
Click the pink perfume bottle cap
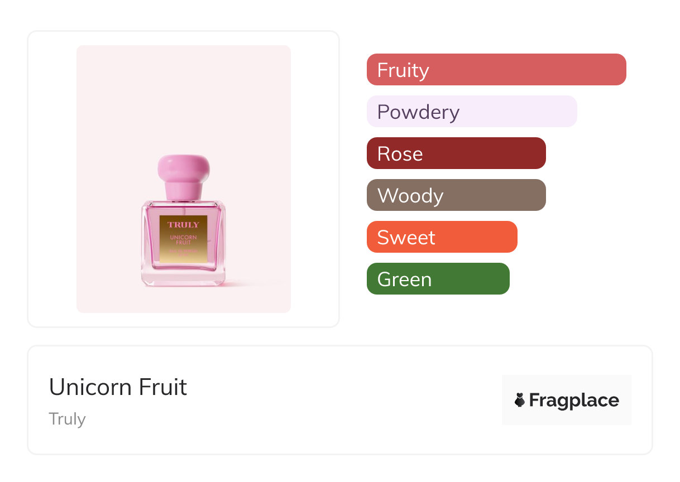point(183,168)
